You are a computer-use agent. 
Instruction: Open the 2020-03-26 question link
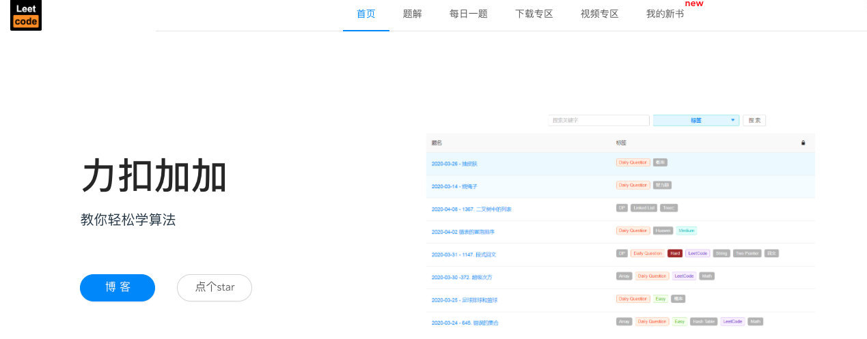point(455,164)
